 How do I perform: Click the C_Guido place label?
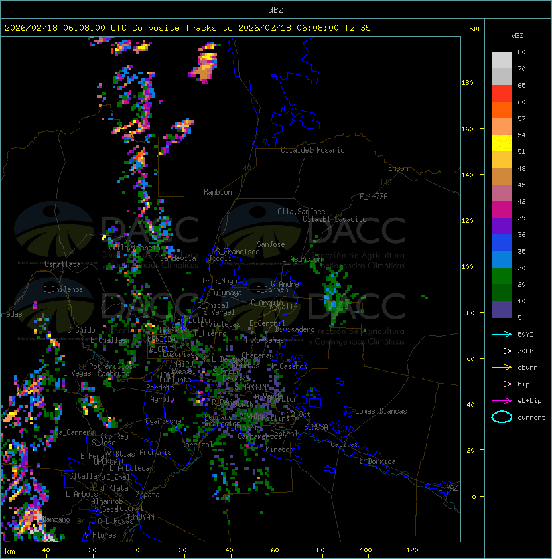coord(81,330)
